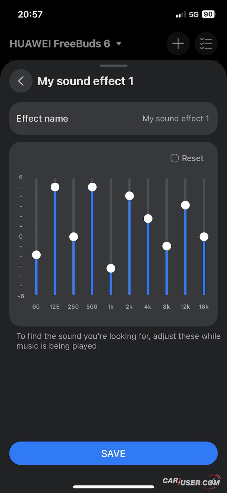Viewport: 227px width, 493px height.
Task: Tap the sheet drag handle bar
Action: [113, 66]
